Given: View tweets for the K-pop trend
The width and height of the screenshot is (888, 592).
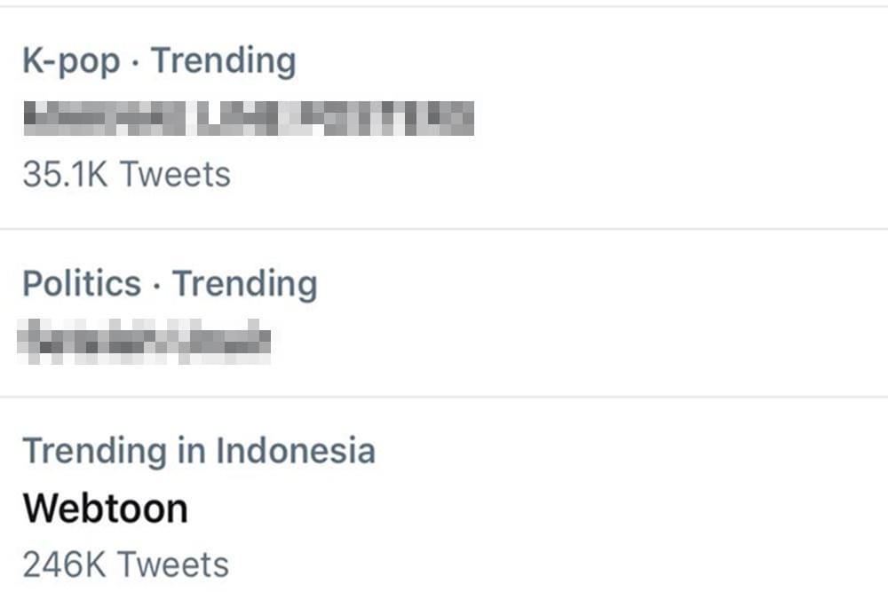Looking at the screenshot, I should [x=127, y=175].
